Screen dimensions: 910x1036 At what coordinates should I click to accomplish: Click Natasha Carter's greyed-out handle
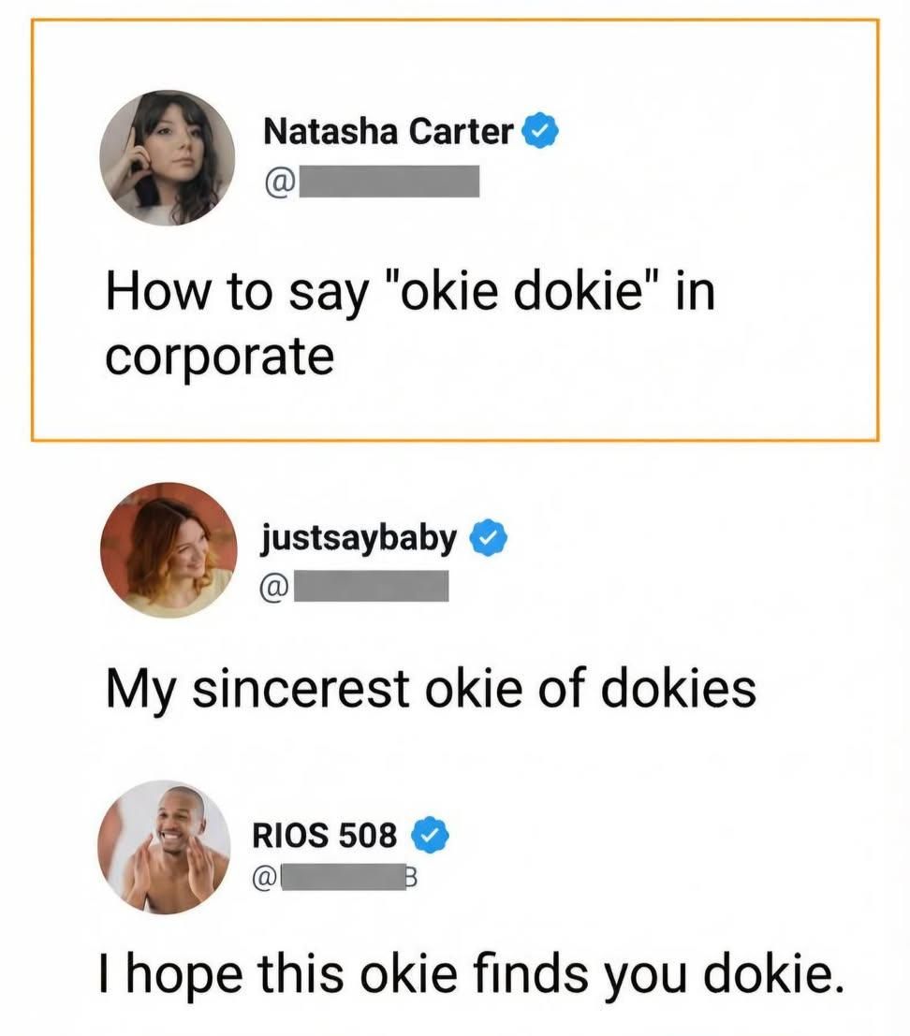pyautogui.click(x=389, y=182)
